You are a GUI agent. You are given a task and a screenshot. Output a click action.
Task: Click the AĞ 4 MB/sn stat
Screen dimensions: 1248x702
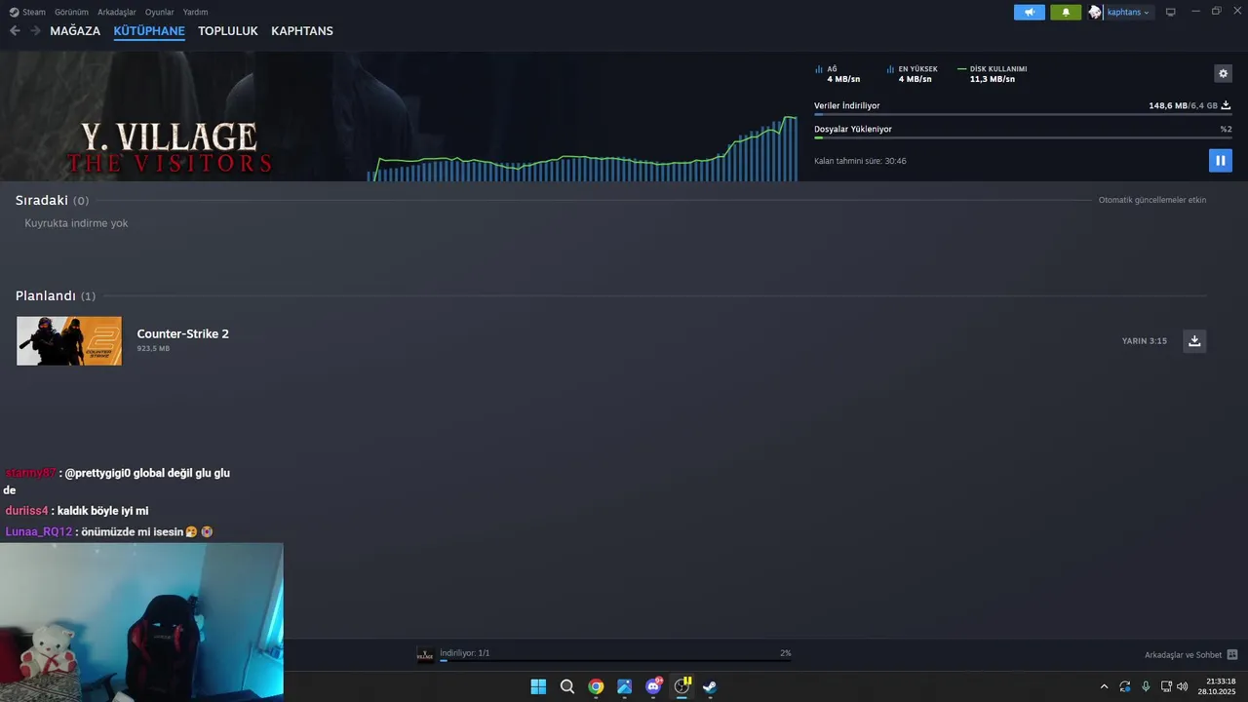click(x=838, y=74)
